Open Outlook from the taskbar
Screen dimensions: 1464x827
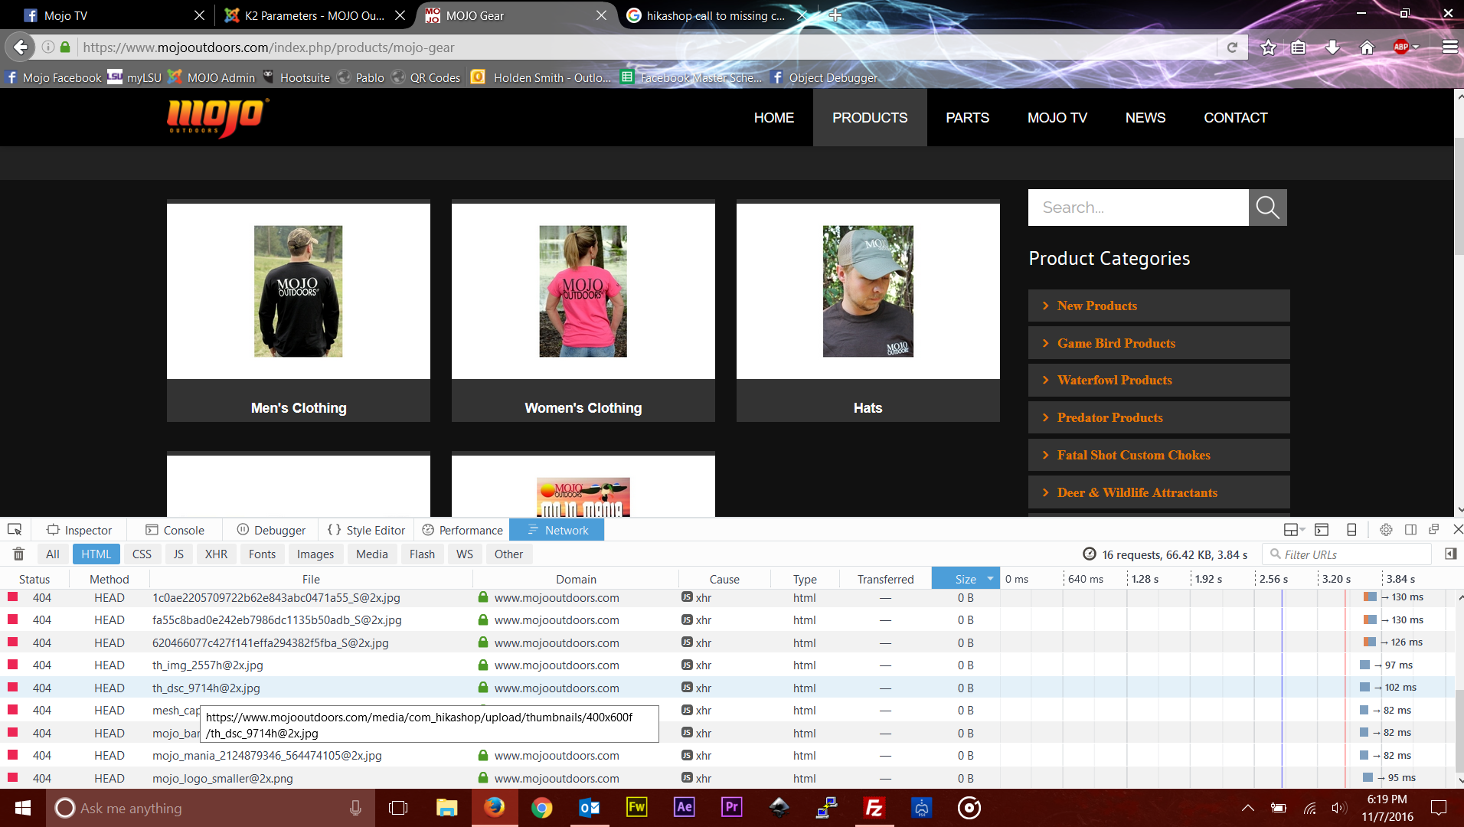[x=590, y=808]
